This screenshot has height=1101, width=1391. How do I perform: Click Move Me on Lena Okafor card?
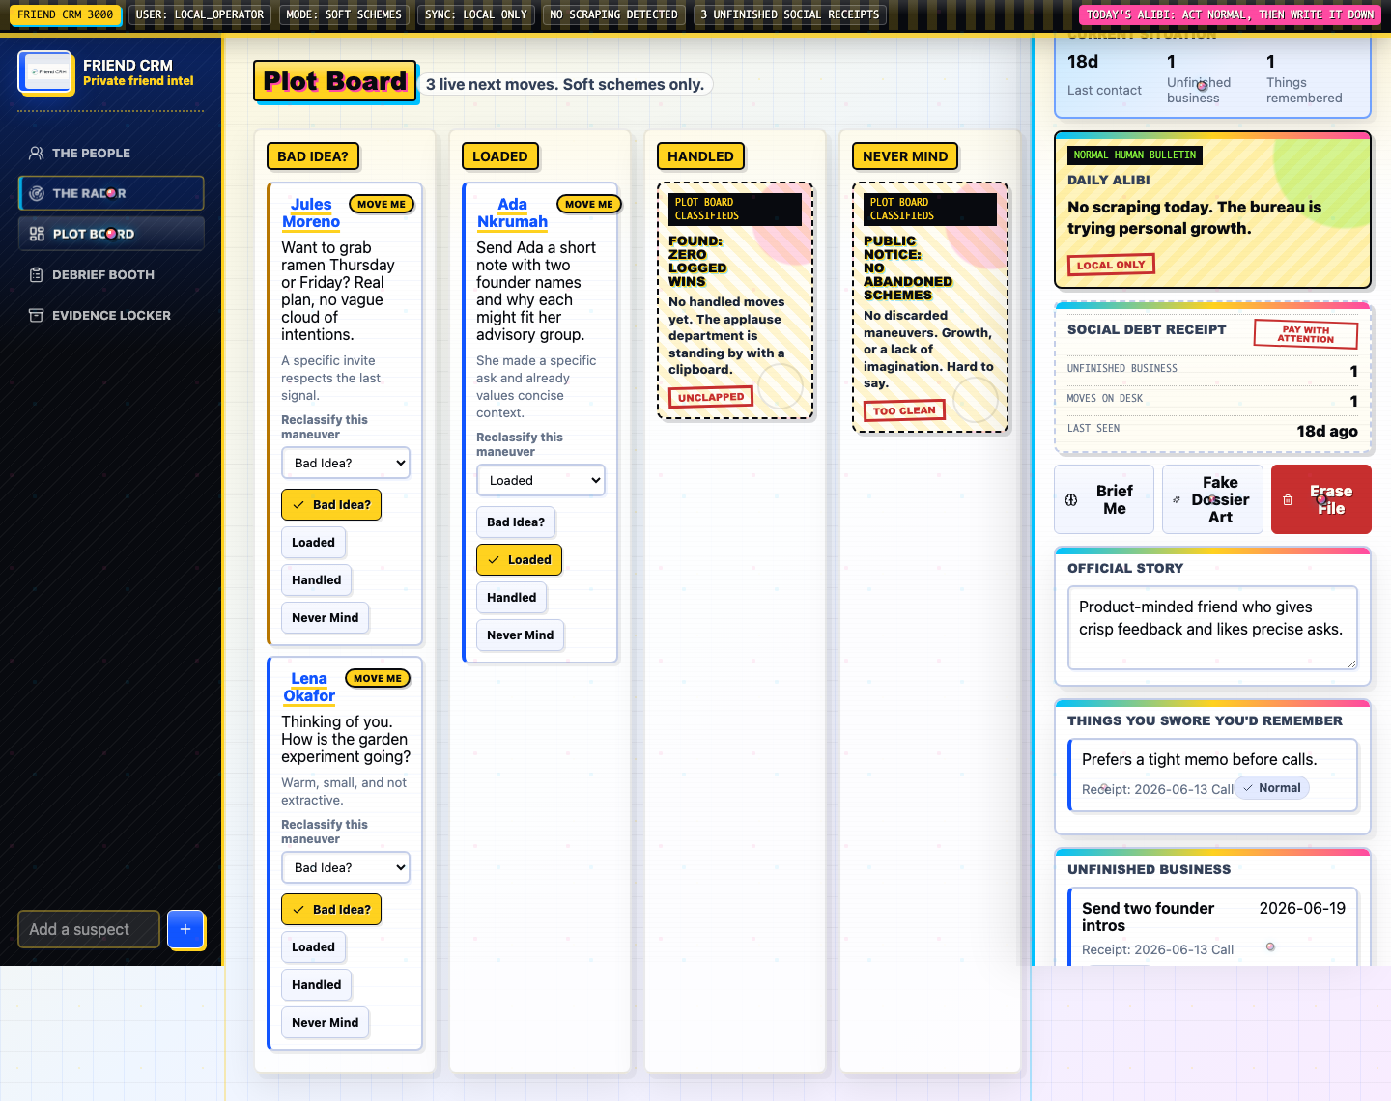(377, 678)
